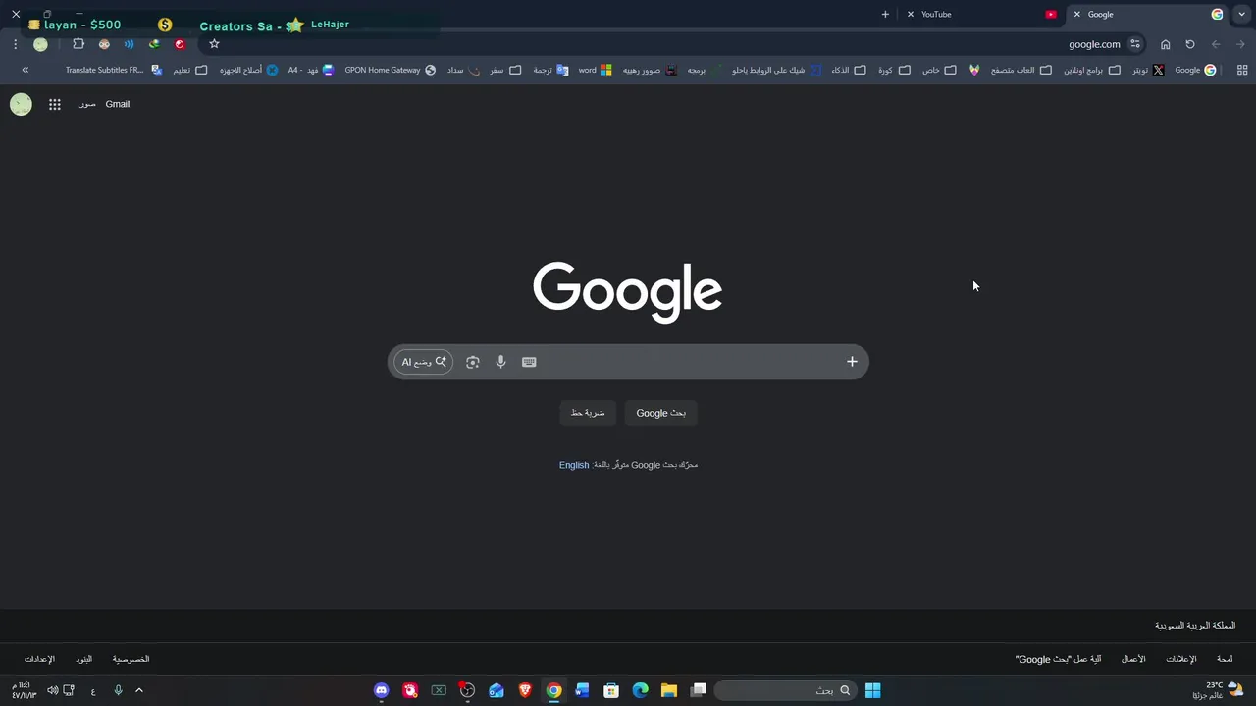This screenshot has width=1256, height=706.
Task: Expand the tab search dropdown
Action: (x=1242, y=14)
